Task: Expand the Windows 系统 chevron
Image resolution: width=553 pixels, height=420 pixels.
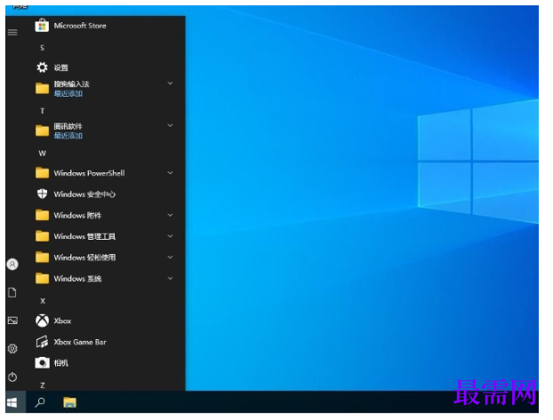Action: 170,278
